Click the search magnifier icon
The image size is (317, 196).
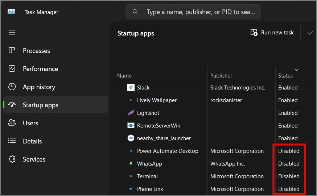pyautogui.click(x=135, y=12)
